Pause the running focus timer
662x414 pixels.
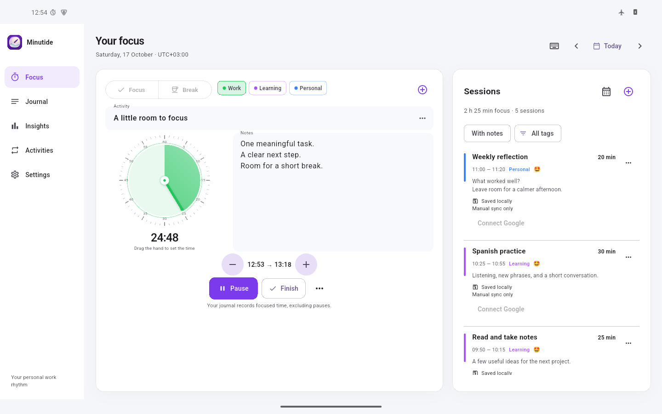point(234,288)
